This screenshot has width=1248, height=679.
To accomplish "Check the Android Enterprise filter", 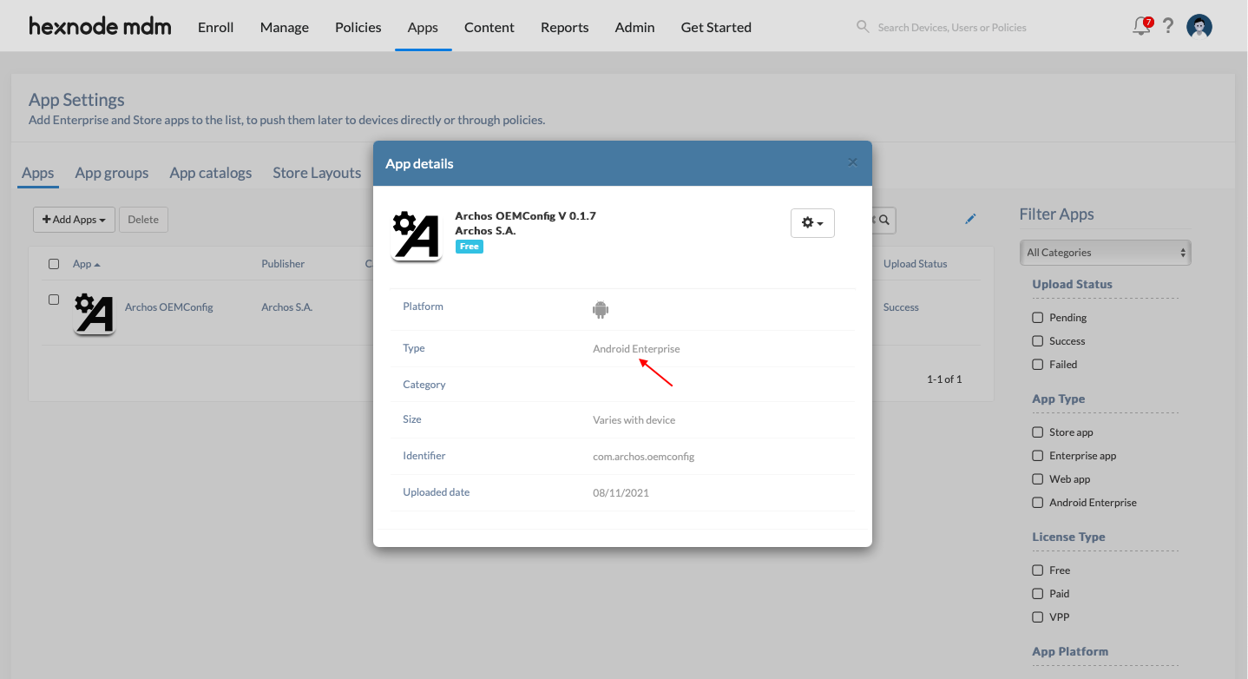I will pyautogui.click(x=1038, y=503).
